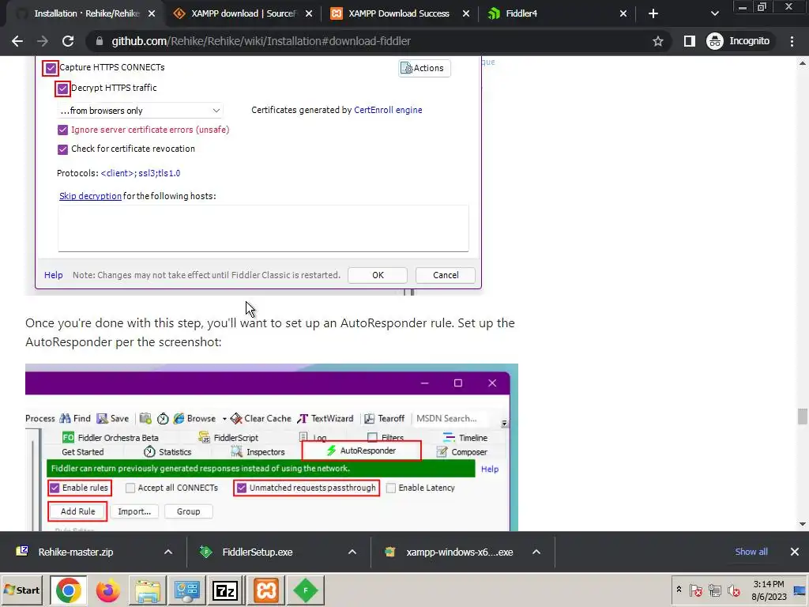Click the Save icon in Fiddler toolbar
This screenshot has height=607, width=809.
(x=102, y=418)
